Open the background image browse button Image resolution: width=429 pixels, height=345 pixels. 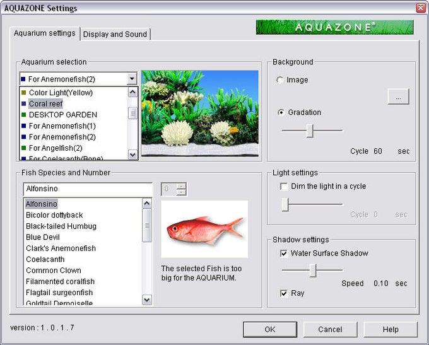(x=398, y=96)
